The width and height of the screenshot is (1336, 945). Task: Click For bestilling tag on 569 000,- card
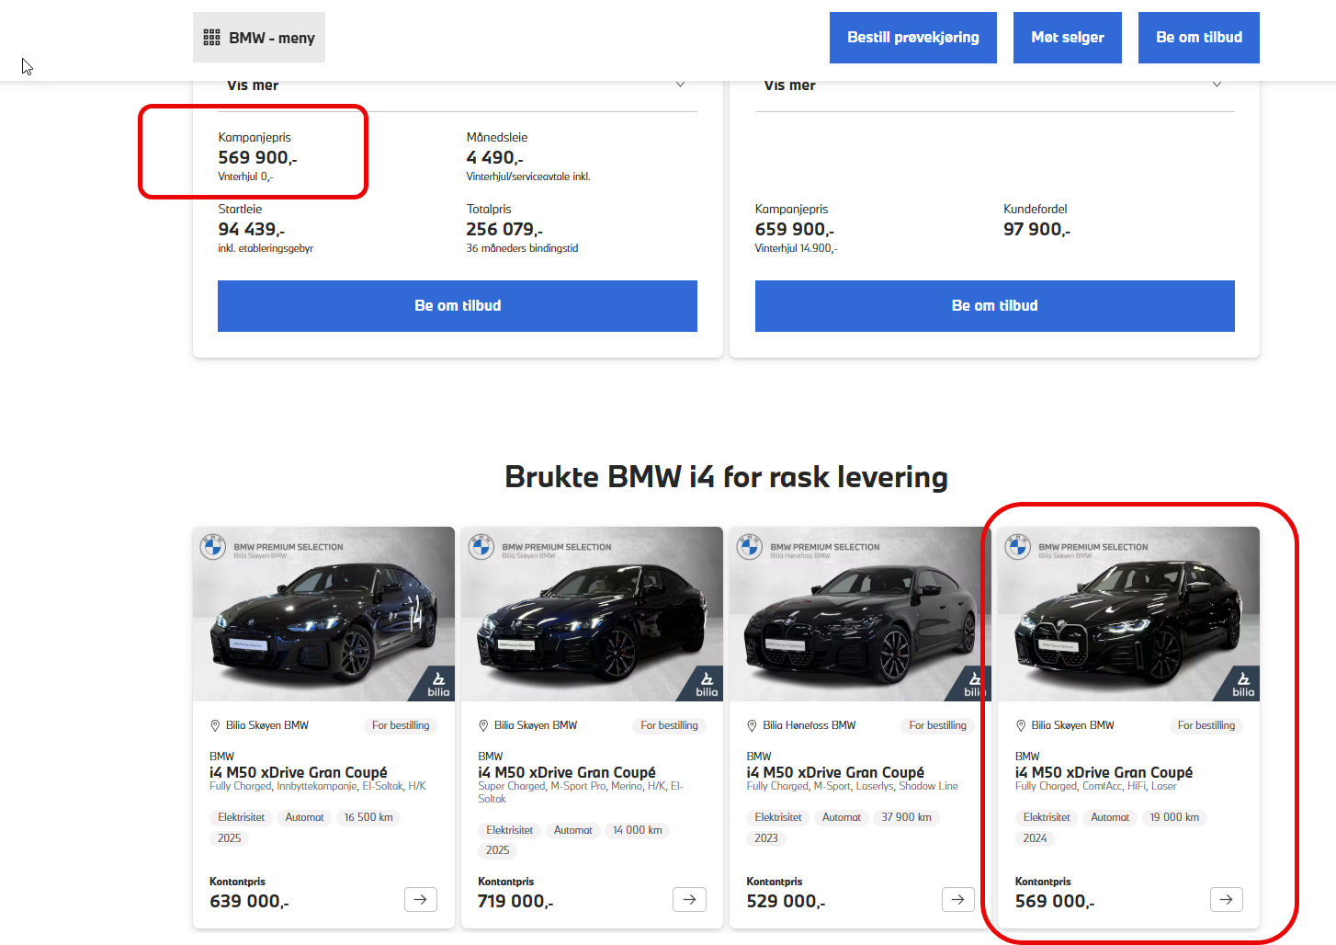(x=1206, y=725)
